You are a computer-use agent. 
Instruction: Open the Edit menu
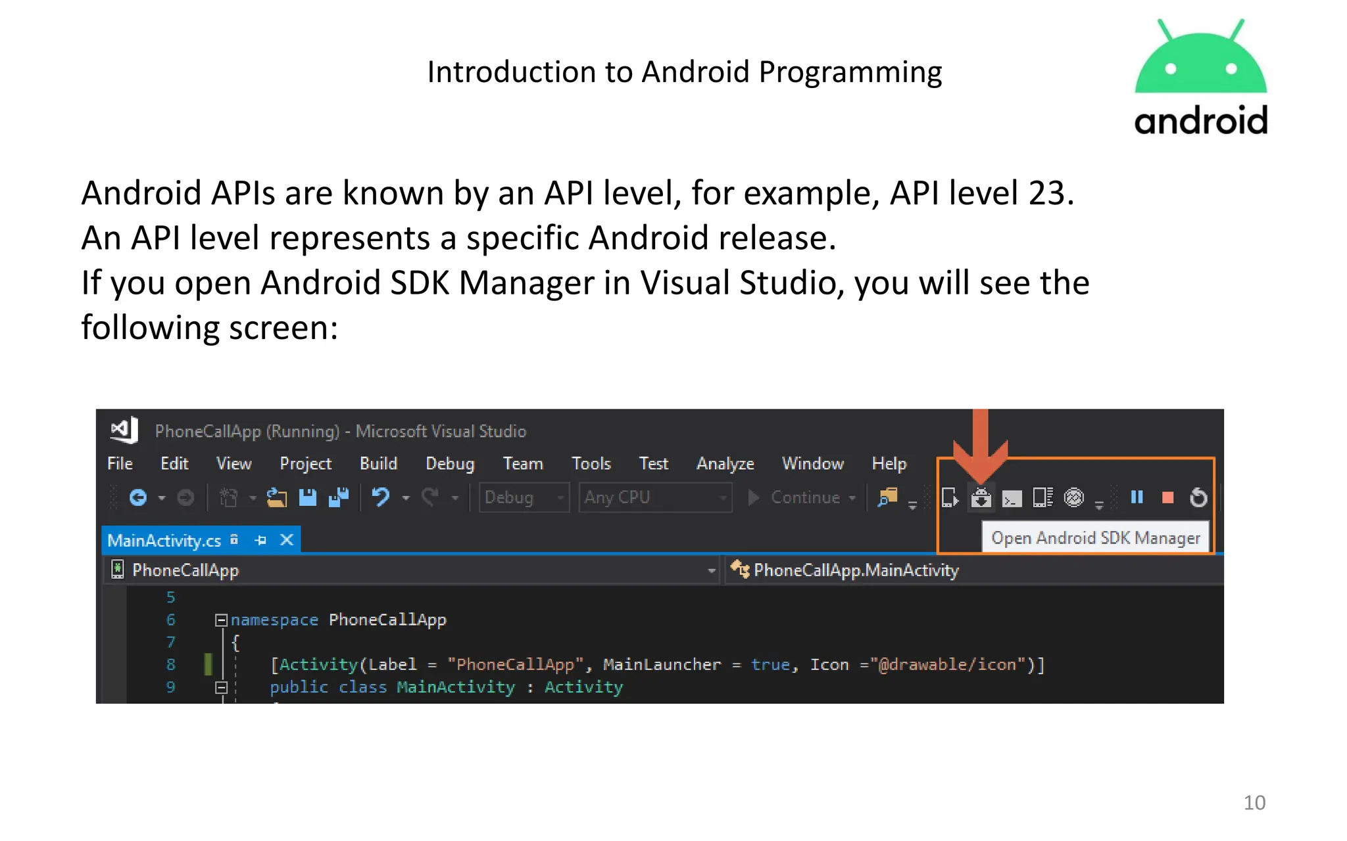174,463
